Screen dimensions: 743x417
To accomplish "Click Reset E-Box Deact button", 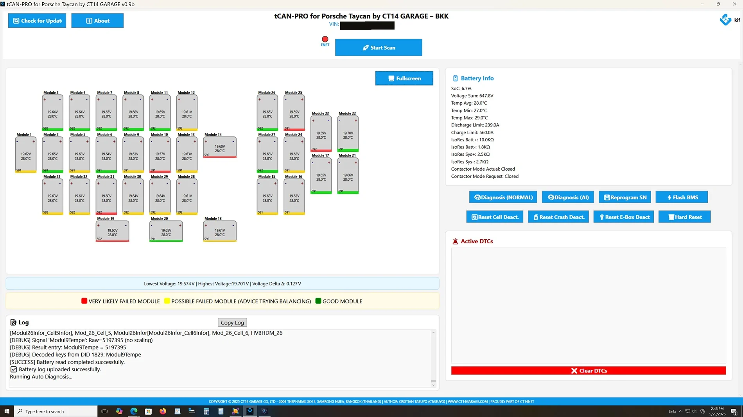I will pos(624,217).
